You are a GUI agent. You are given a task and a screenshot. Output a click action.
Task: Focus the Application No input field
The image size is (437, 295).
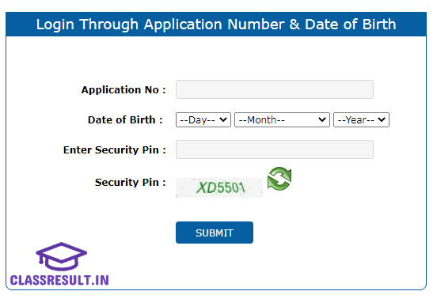click(275, 89)
